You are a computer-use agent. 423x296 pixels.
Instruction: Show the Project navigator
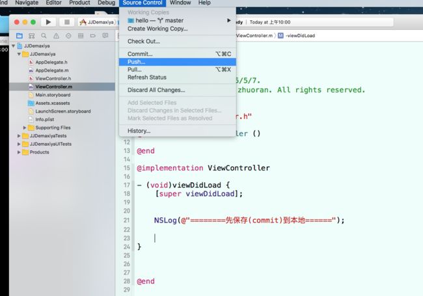pos(20,36)
